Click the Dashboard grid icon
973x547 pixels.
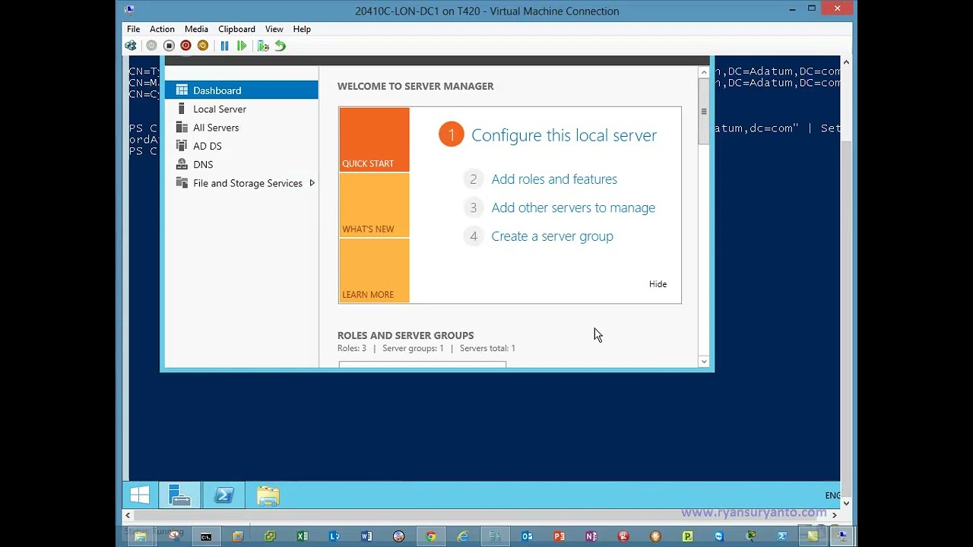[x=182, y=90]
